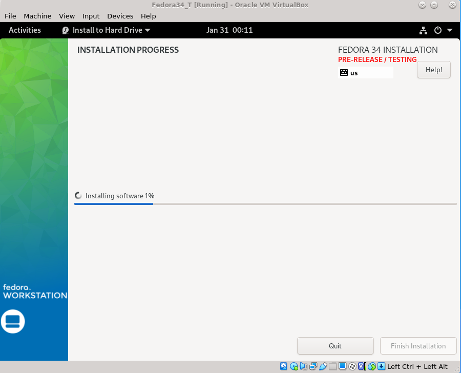Click the network adapters status icon
461x373 pixels.
(313, 366)
